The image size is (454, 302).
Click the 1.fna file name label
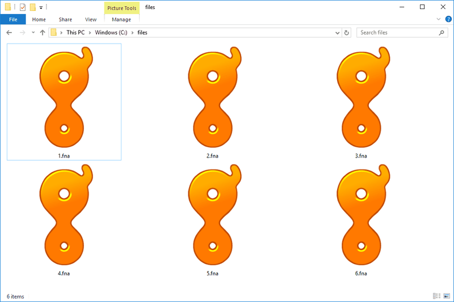[x=64, y=156]
